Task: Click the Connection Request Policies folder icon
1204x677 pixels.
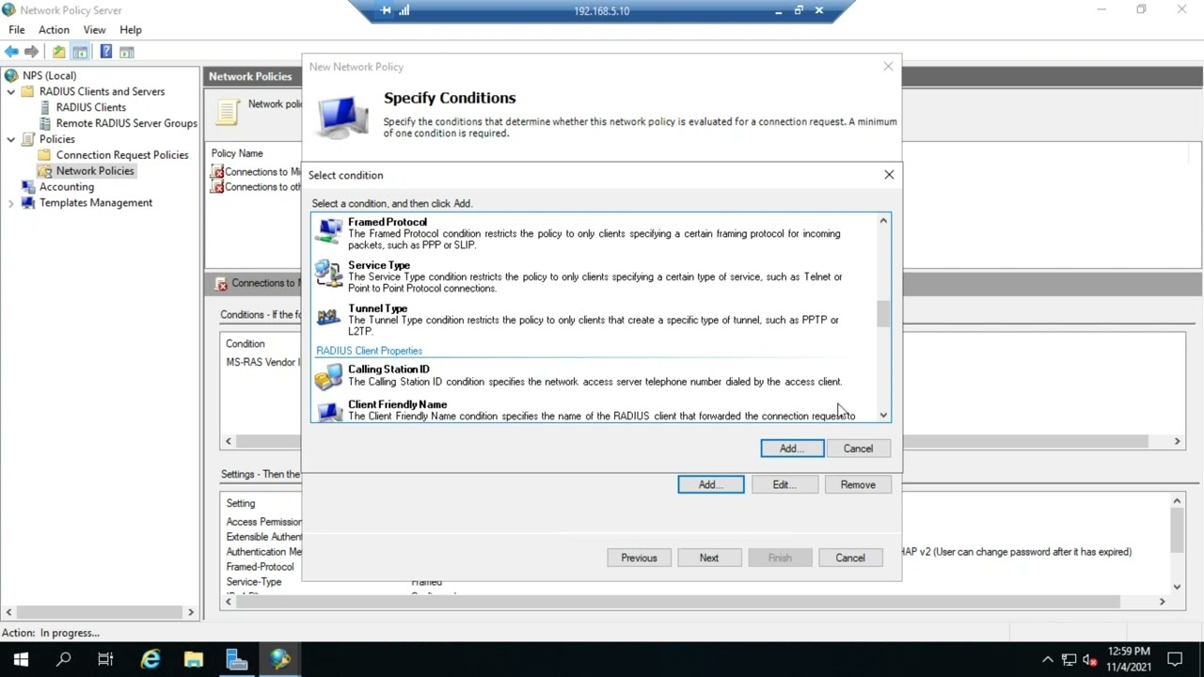Action: [x=45, y=155]
